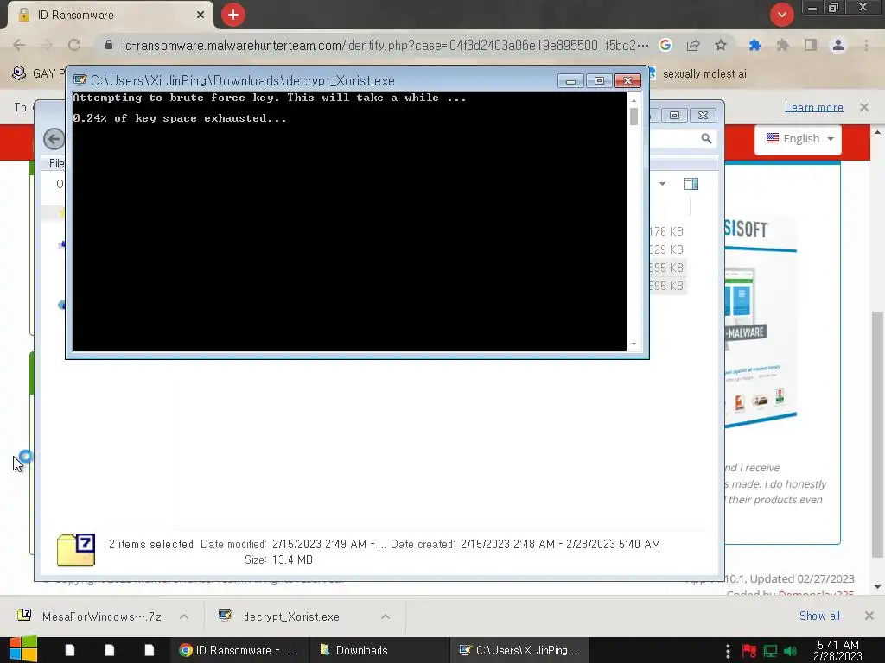
Task: Click the network tray icon
Action: 770,651
